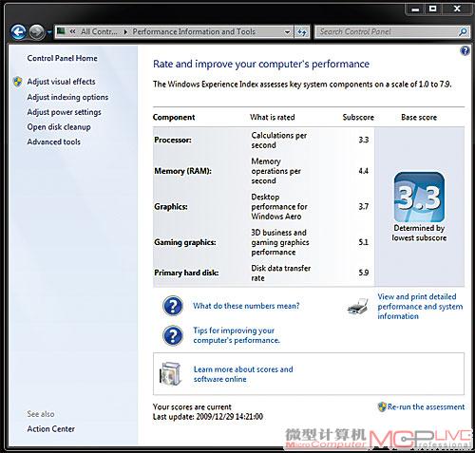Open Adjust indexing options
This screenshot has width=475, height=453.
click(x=67, y=97)
